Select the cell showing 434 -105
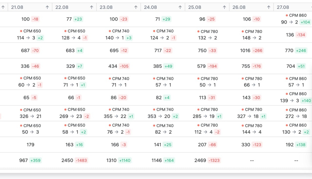Screen dimensions: 312x179 pos(119,66)
